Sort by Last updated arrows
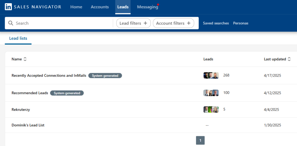This screenshot has width=297, height=146. click(x=289, y=59)
